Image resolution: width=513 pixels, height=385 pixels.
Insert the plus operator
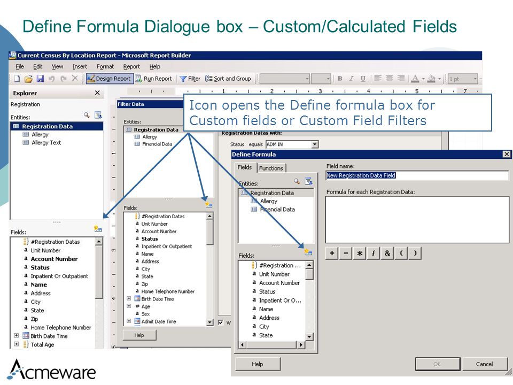[x=332, y=253]
